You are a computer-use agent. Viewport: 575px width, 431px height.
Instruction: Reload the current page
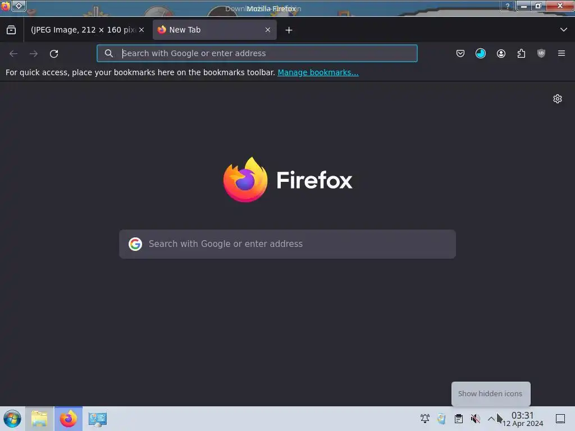54,53
